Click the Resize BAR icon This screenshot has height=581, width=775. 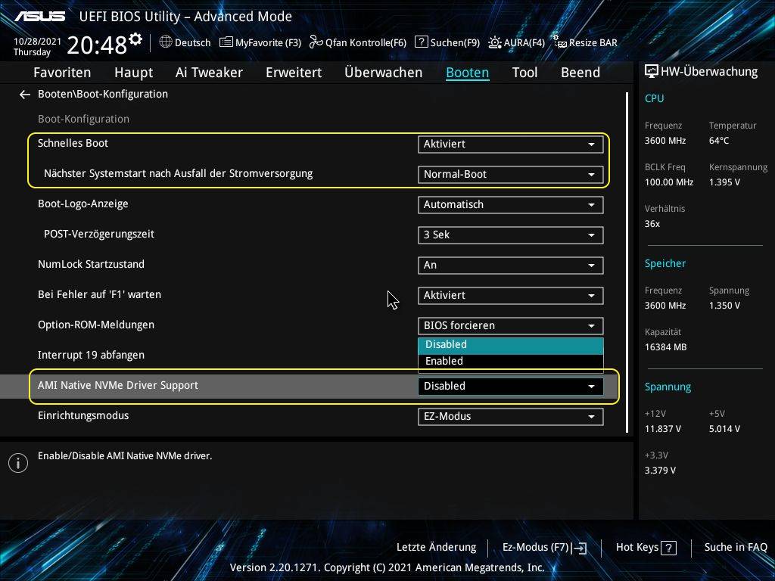coord(559,42)
